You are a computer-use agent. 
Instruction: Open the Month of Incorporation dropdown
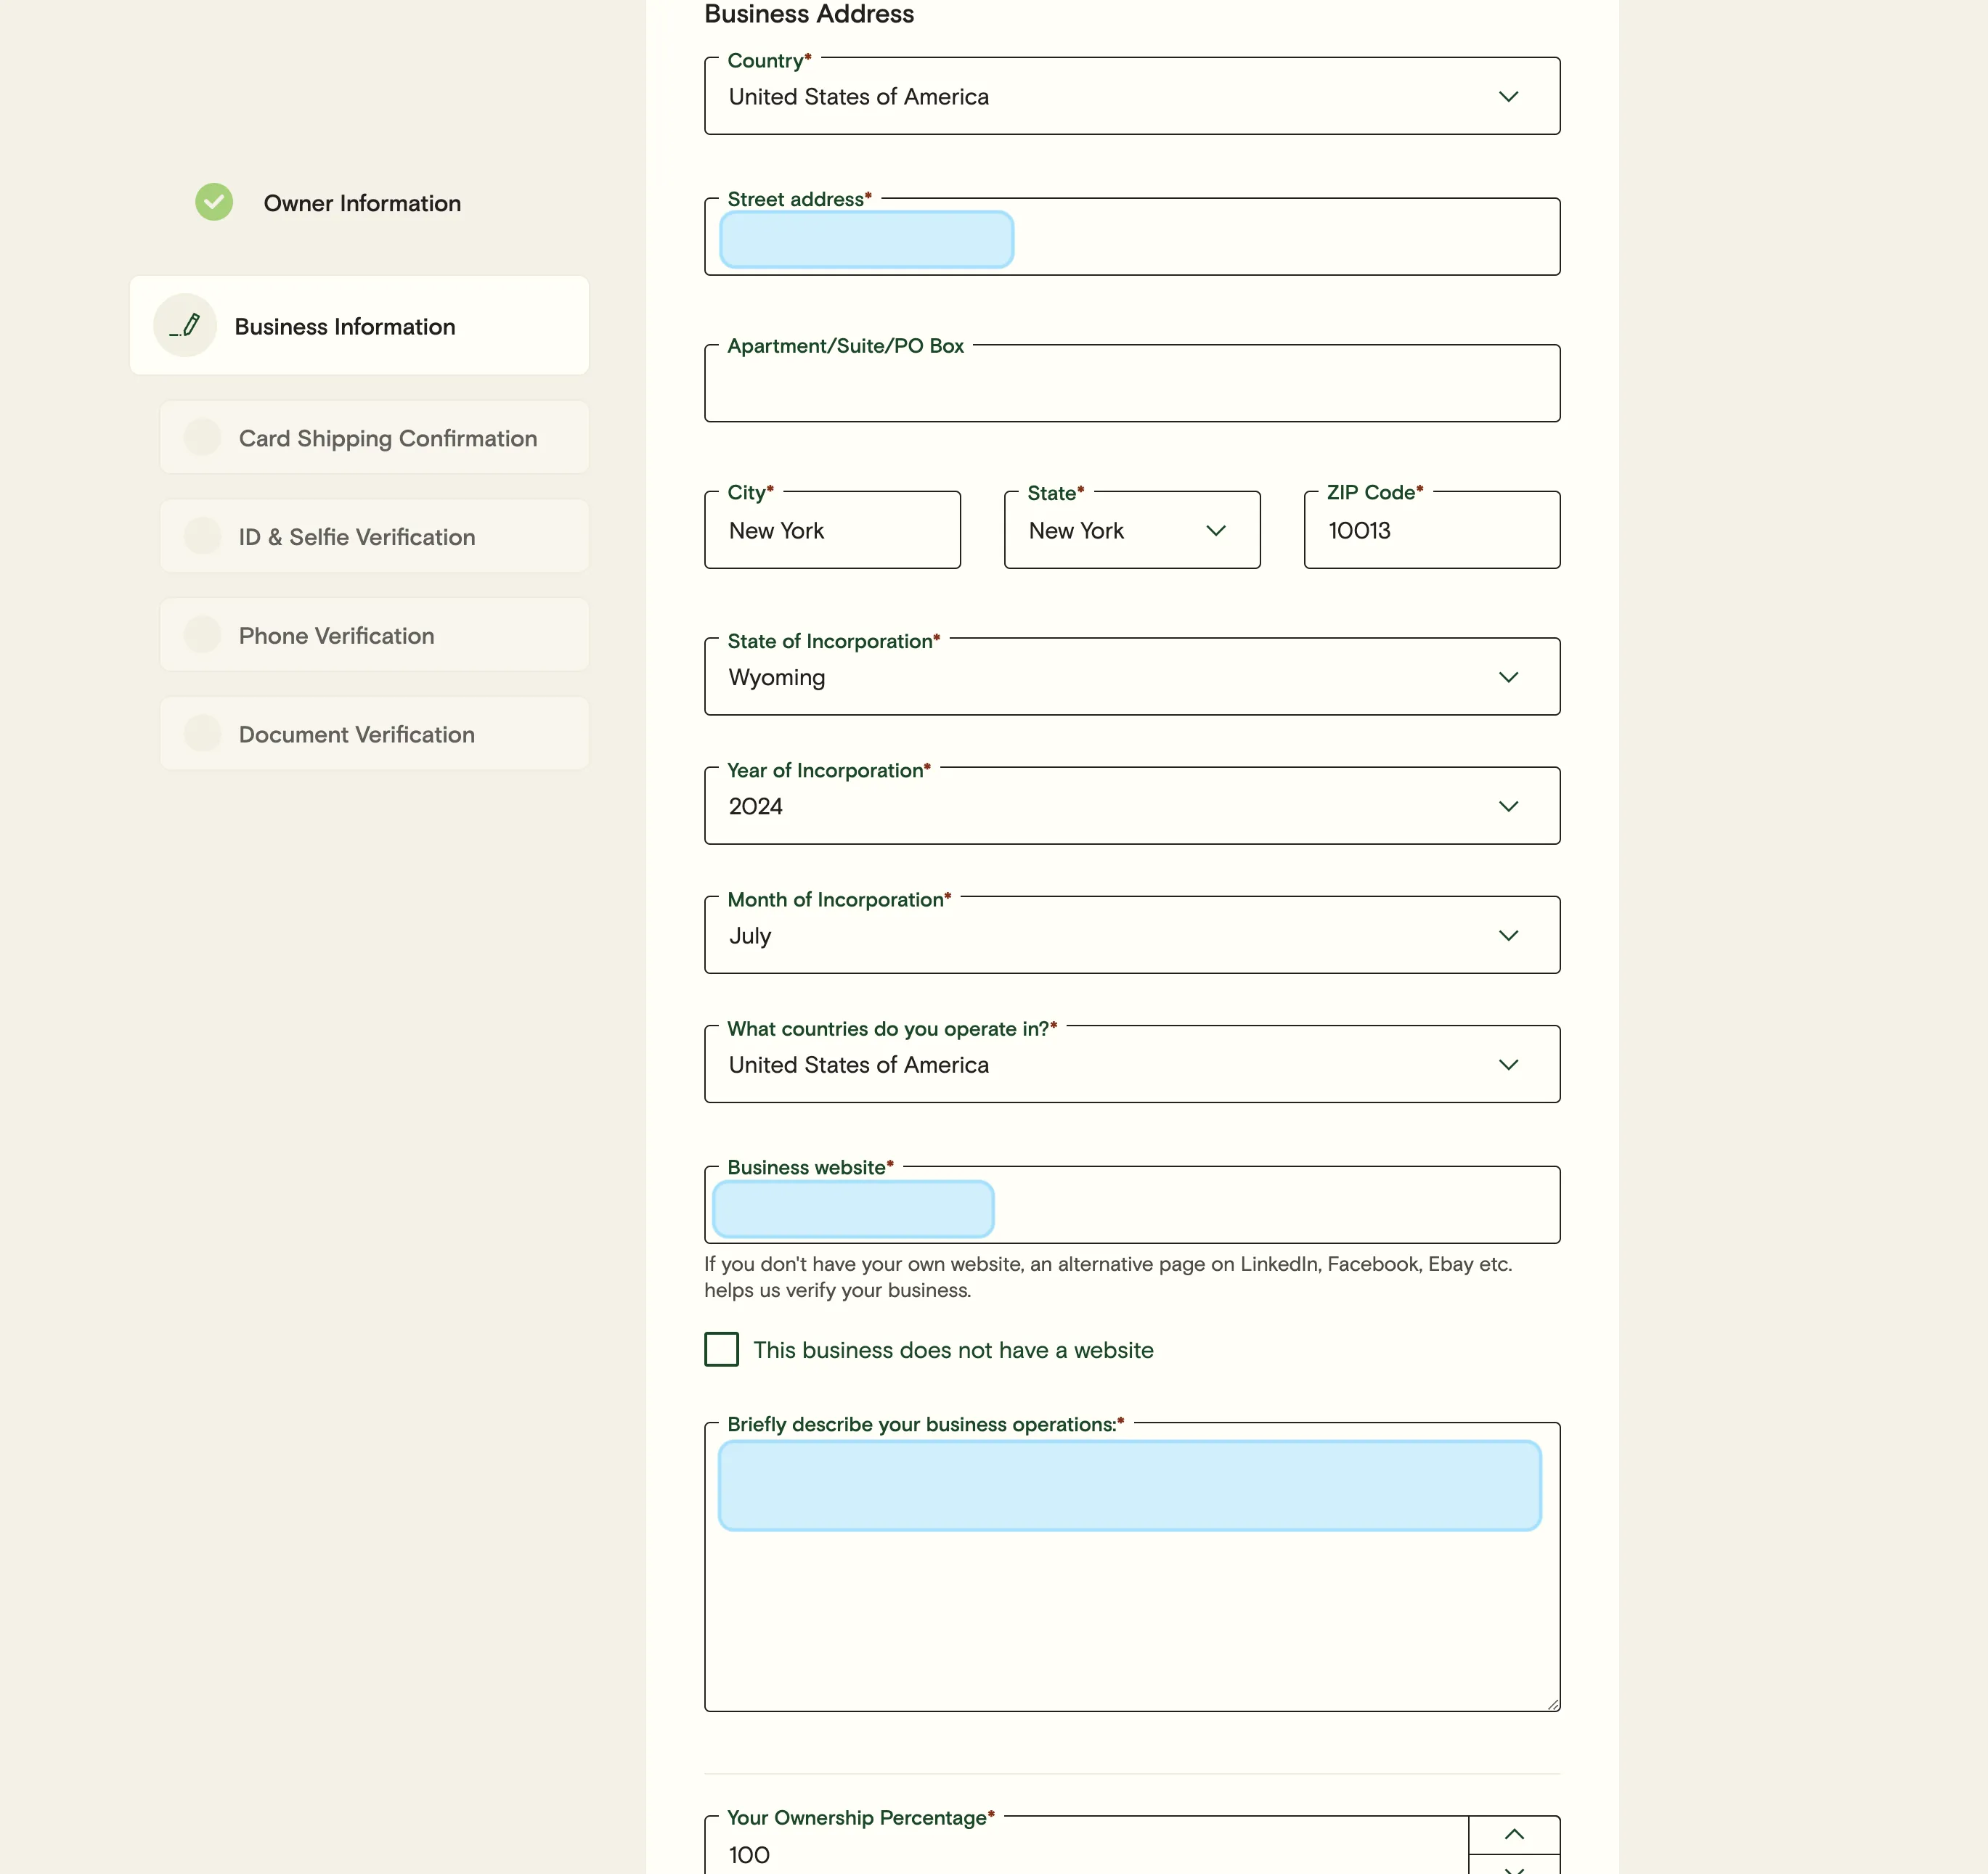pyautogui.click(x=1510, y=936)
